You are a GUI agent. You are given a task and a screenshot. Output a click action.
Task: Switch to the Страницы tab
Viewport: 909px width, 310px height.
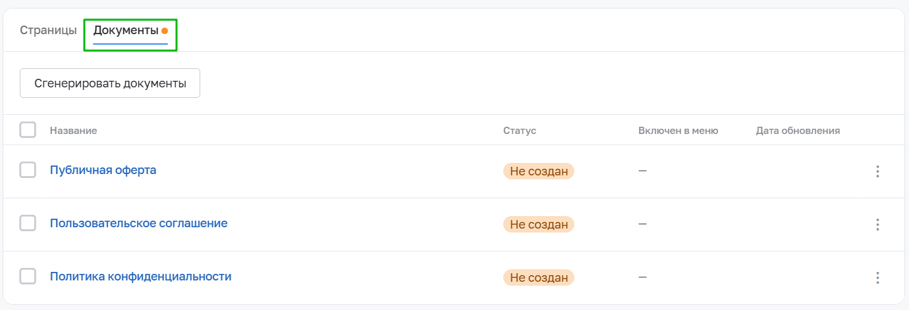coord(48,31)
